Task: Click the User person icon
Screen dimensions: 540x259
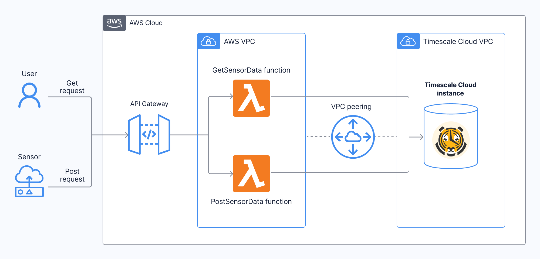Action: (29, 96)
